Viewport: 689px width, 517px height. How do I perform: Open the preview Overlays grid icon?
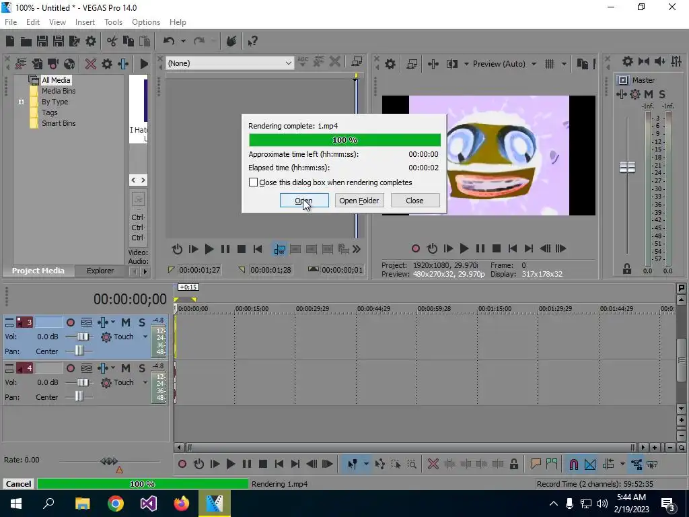point(550,64)
